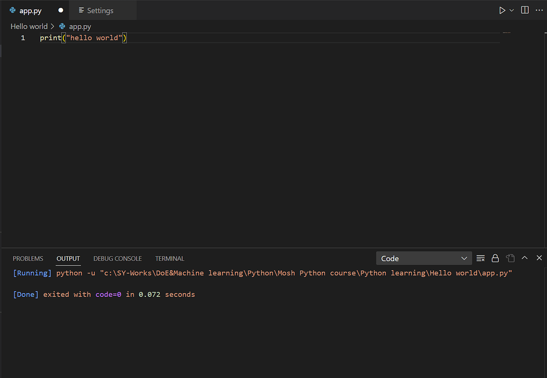Open the DEBUG CONSOLE tab

click(x=118, y=258)
